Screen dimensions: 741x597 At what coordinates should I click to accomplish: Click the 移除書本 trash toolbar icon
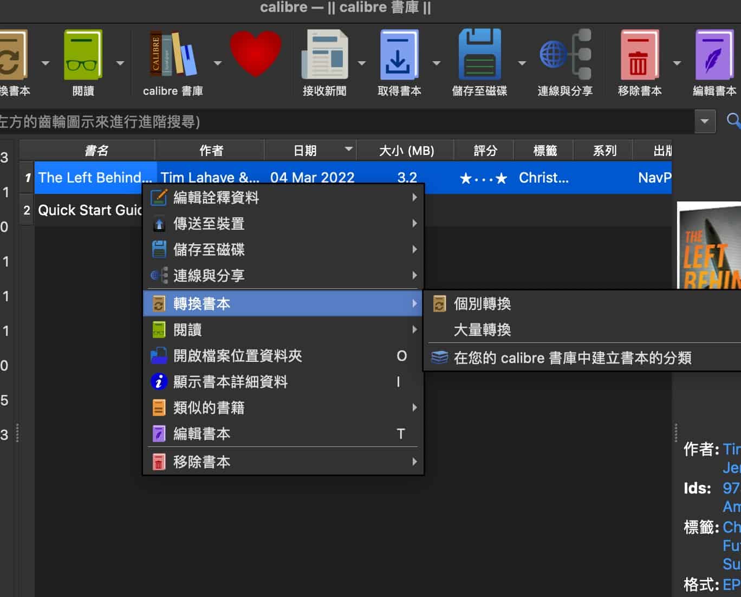(639, 55)
